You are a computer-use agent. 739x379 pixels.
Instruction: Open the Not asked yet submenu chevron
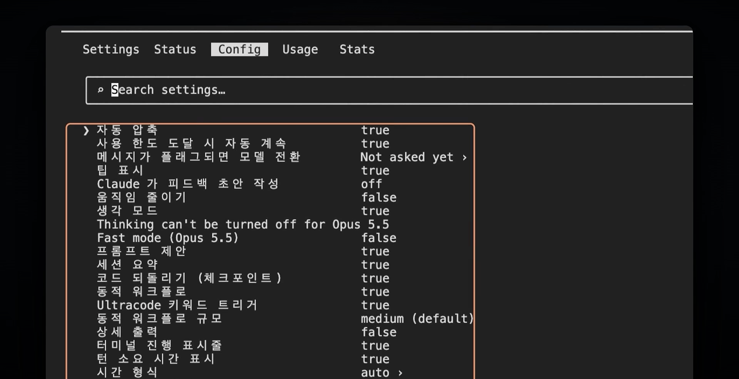coord(465,157)
